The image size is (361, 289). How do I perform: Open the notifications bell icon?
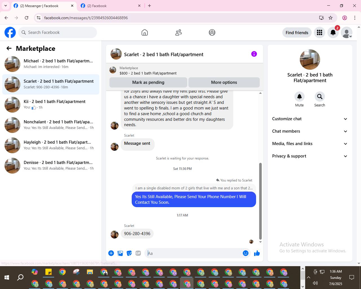[x=333, y=32]
